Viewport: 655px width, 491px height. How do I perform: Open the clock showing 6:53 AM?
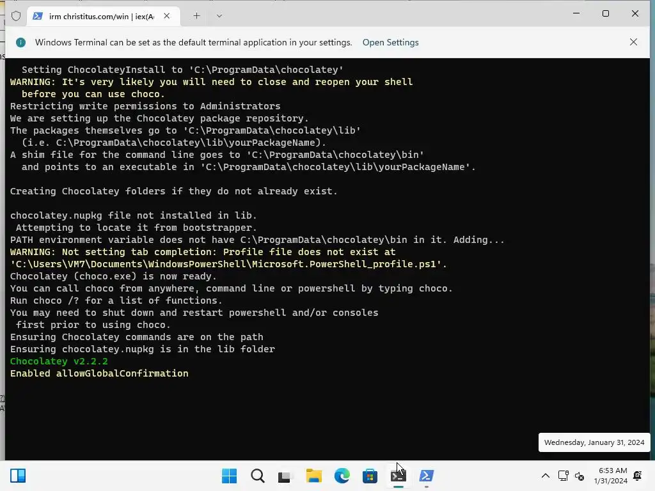click(x=610, y=476)
